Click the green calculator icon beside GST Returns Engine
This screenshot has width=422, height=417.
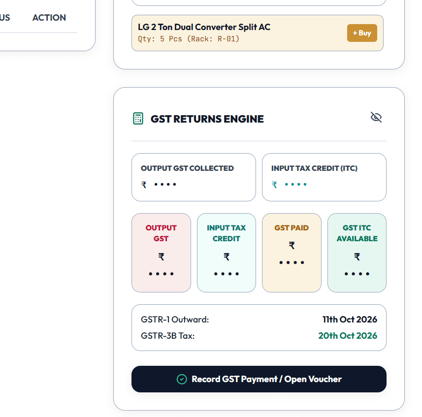click(x=138, y=119)
